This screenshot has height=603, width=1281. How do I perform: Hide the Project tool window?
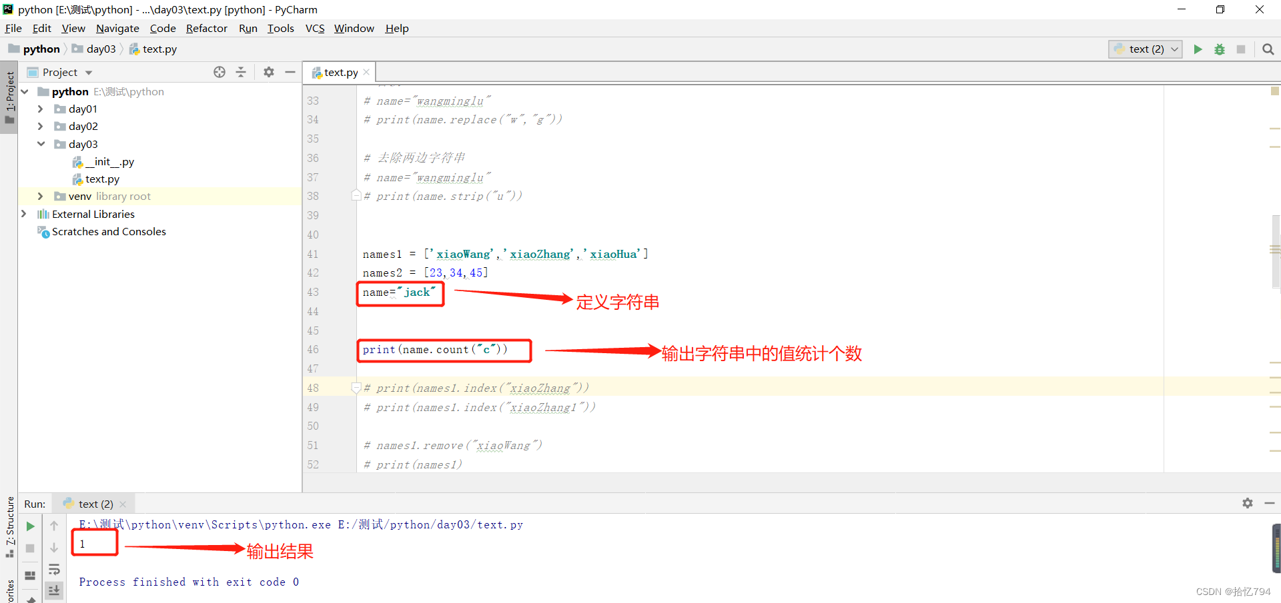290,72
